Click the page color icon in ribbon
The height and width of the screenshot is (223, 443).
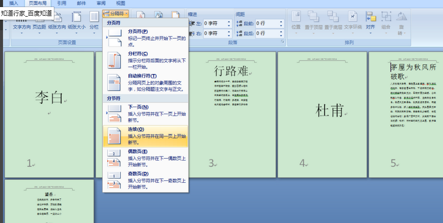(158, 15)
